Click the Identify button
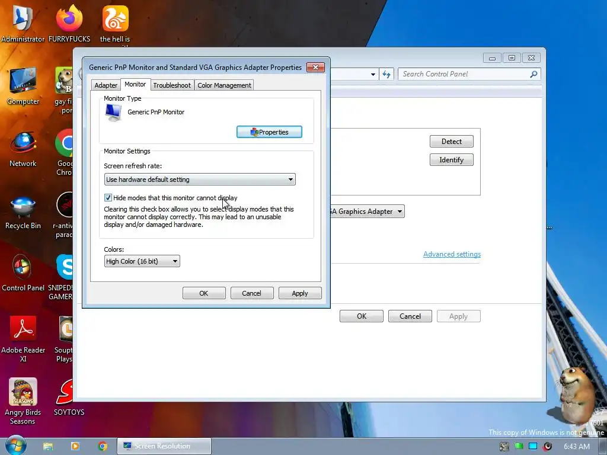Screen dimensions: 607x455 point(451,160)
